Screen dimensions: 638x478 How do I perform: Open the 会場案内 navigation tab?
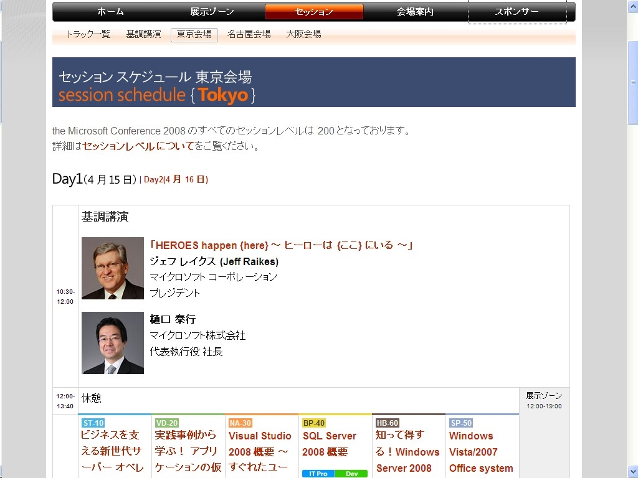[x=415, y=11]
